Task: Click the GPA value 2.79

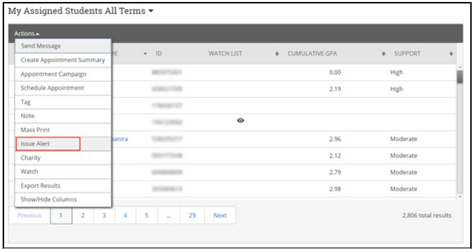Action: [335, 172]
